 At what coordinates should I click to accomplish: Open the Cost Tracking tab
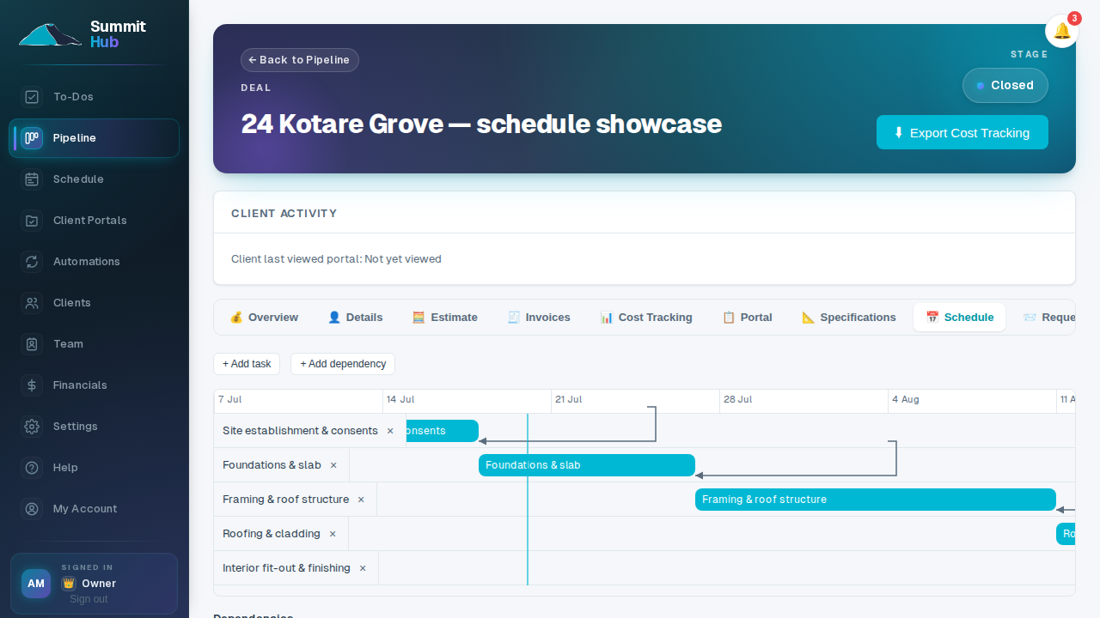click(x=646, y=318)
